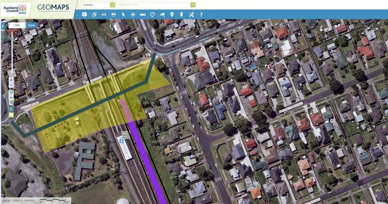Viewport: 388px width, 204px height.
Task: Expand the Address search type dropdown
Action: tap(113, 5)
